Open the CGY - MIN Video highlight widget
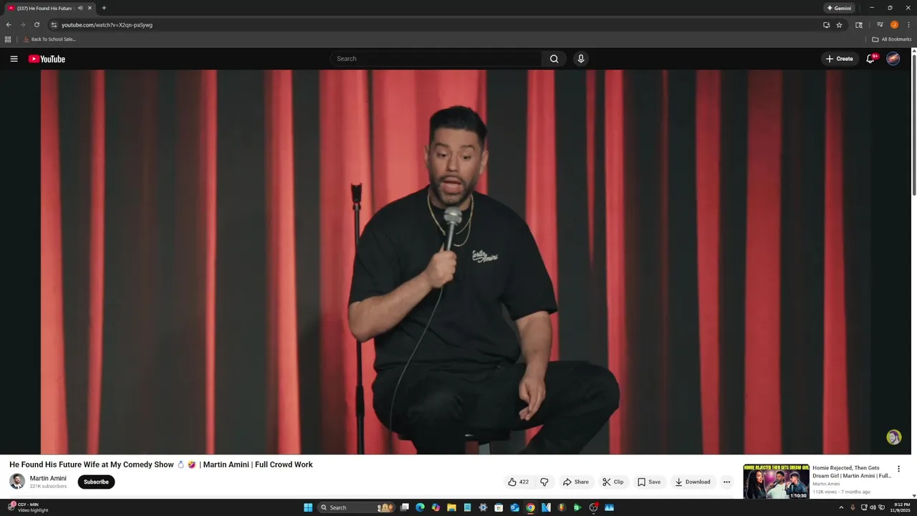Screen dimensions: 917x516 27,507
